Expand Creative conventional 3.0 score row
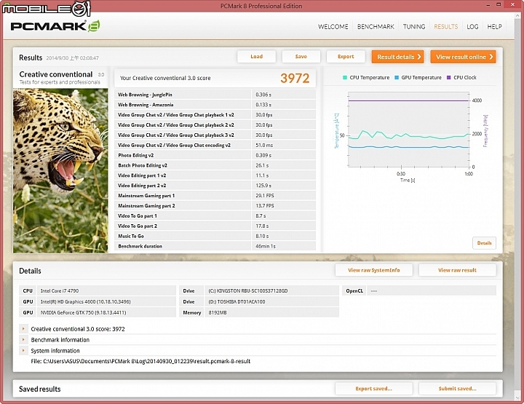Image resolution: width=524 pixels, height=404 pixels. (23, 329)
